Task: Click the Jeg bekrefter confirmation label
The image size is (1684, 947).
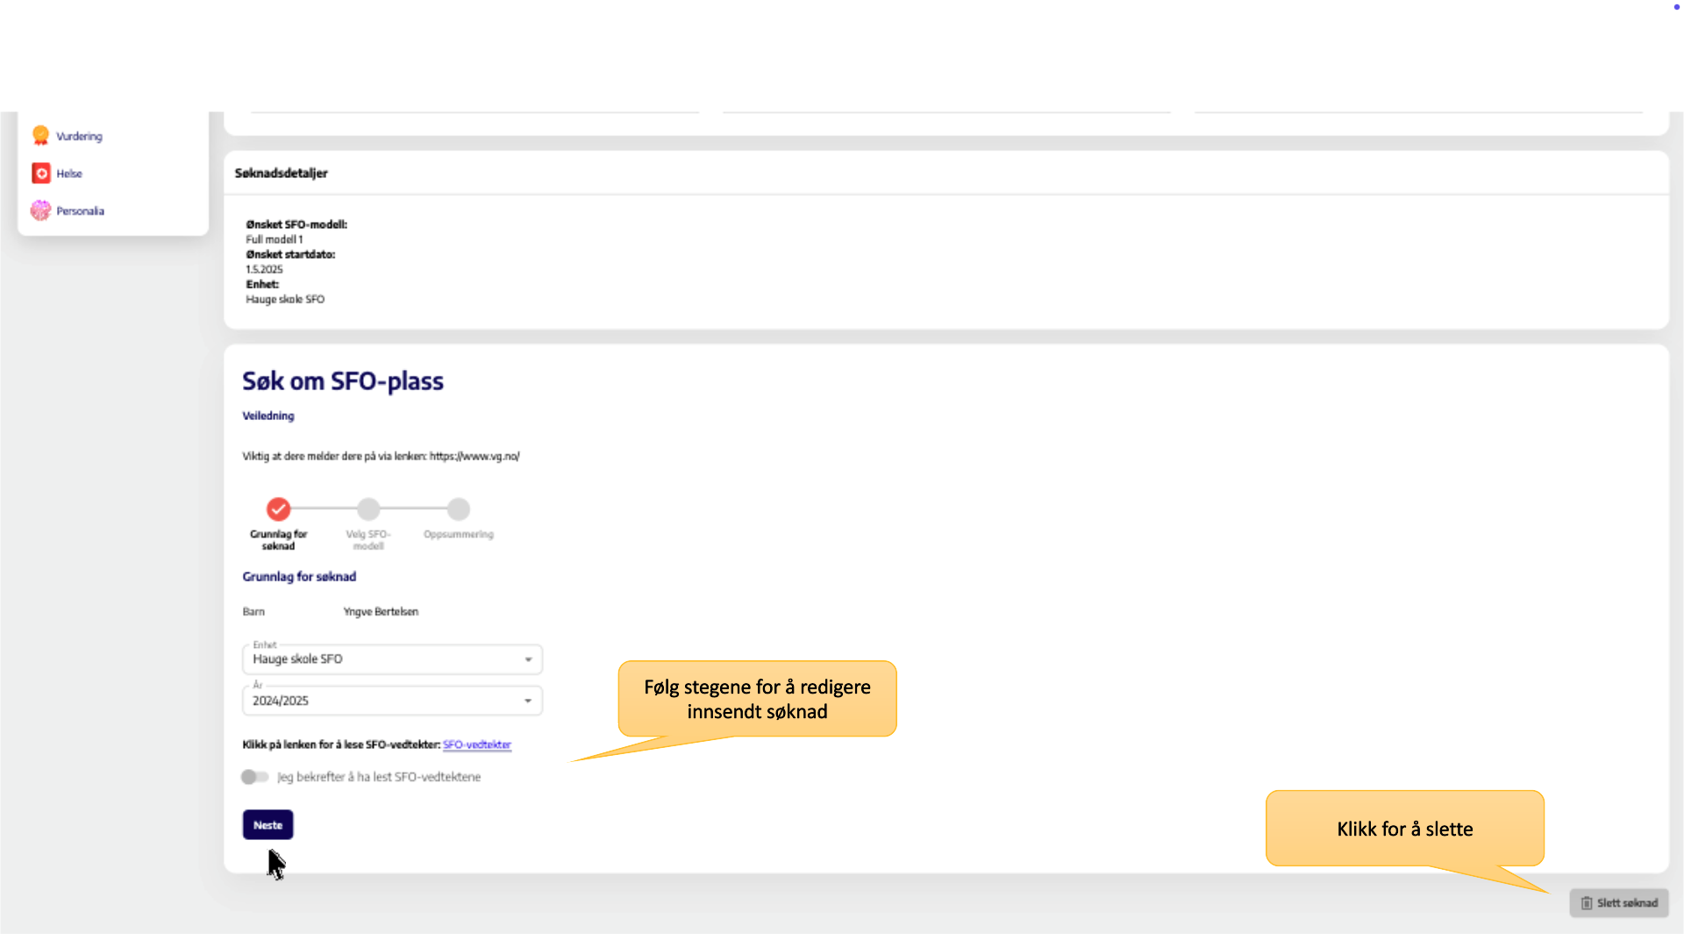Action: 379,777
